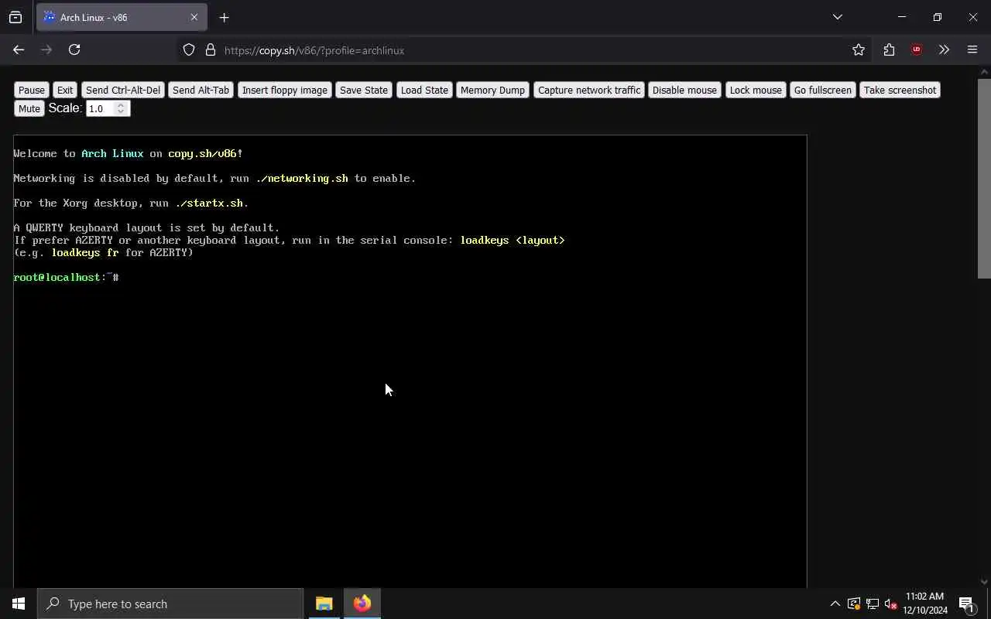Pause the emulator
Screen dimensions: 991x619
32,90
